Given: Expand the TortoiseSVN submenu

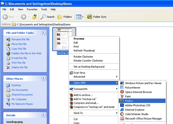Looking at the screenshot, I should 94,89.
